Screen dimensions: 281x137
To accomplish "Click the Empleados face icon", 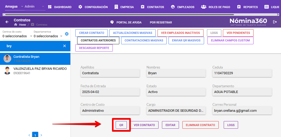I will pyautogui.click(x=173, y=7).
